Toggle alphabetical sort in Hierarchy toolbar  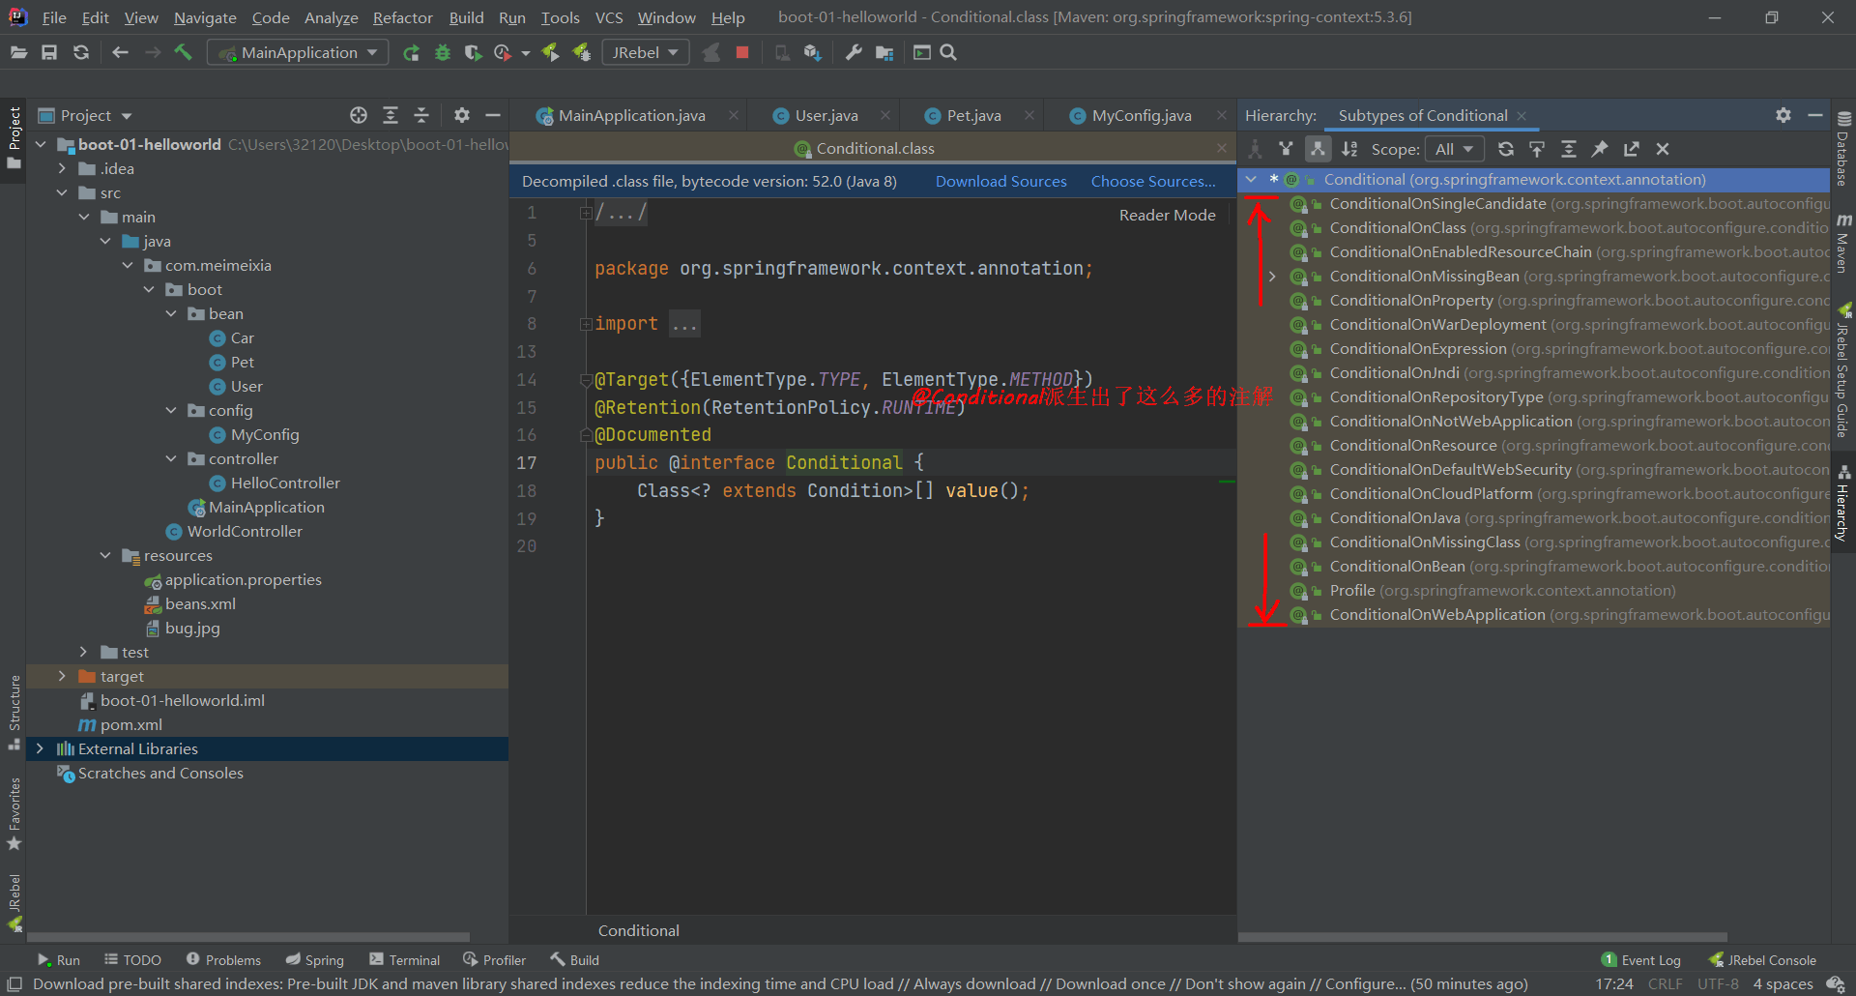pos(1349,149)
